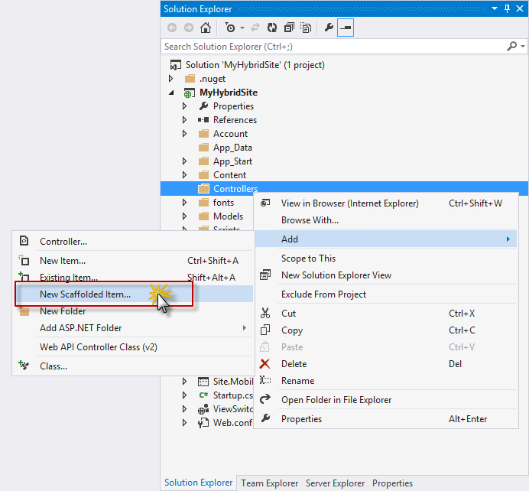Image resolution: width=529 pixels, height=491 pixels.
Task: Select the Solution 'MyHybridSite' node
Action: point(255,65)
